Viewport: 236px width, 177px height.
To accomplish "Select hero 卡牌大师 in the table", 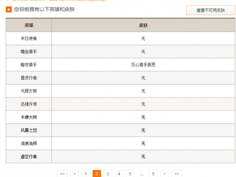I will [29, 117].
